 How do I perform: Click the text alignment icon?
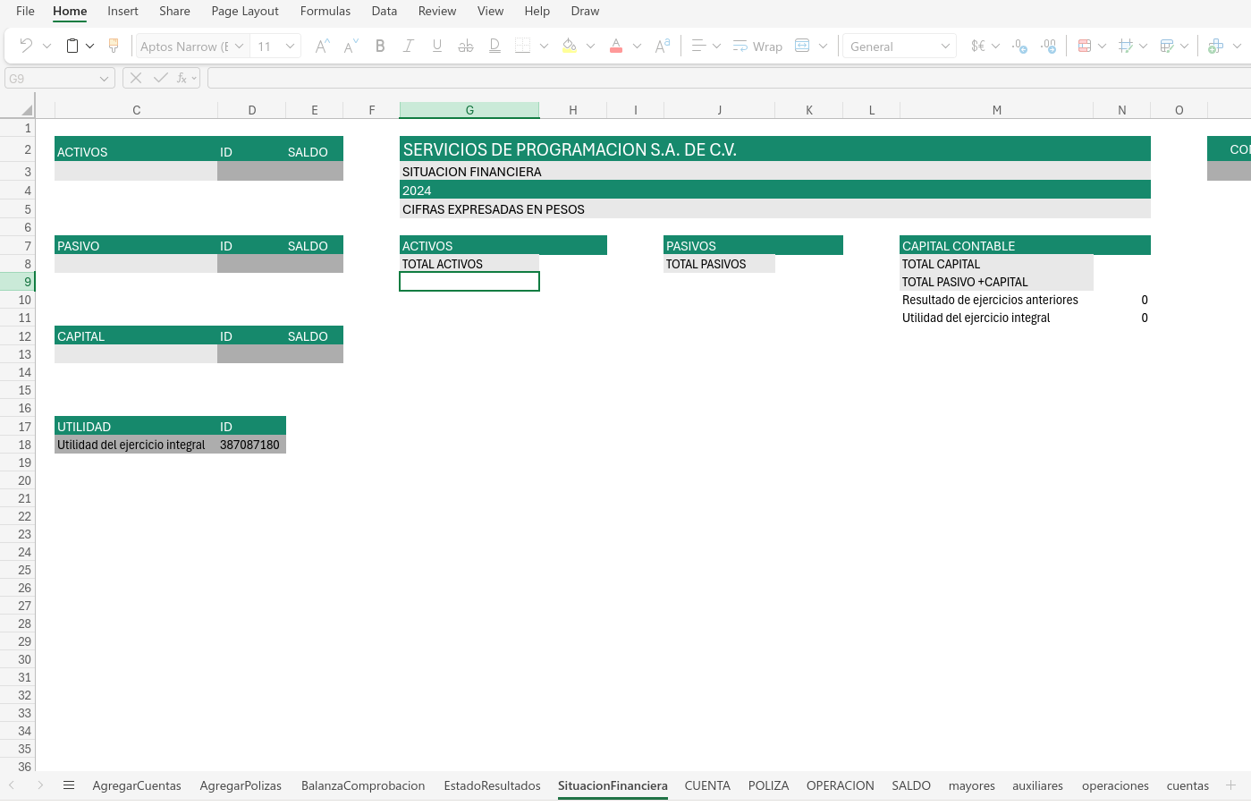pos(699,46)
